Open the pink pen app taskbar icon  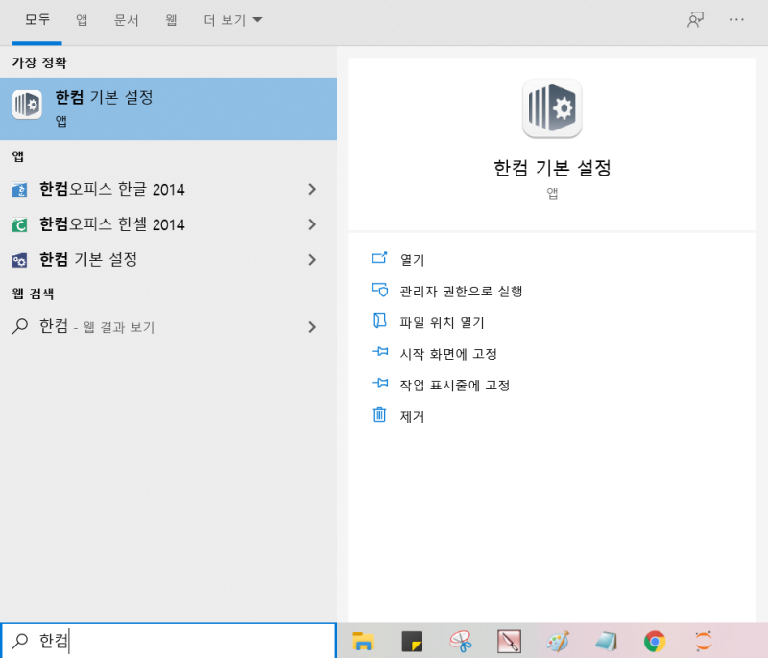(510, 641)
